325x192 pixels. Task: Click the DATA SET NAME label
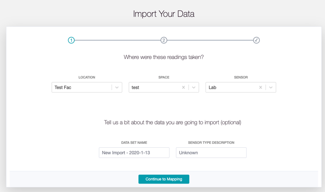[x=134, y=142]
